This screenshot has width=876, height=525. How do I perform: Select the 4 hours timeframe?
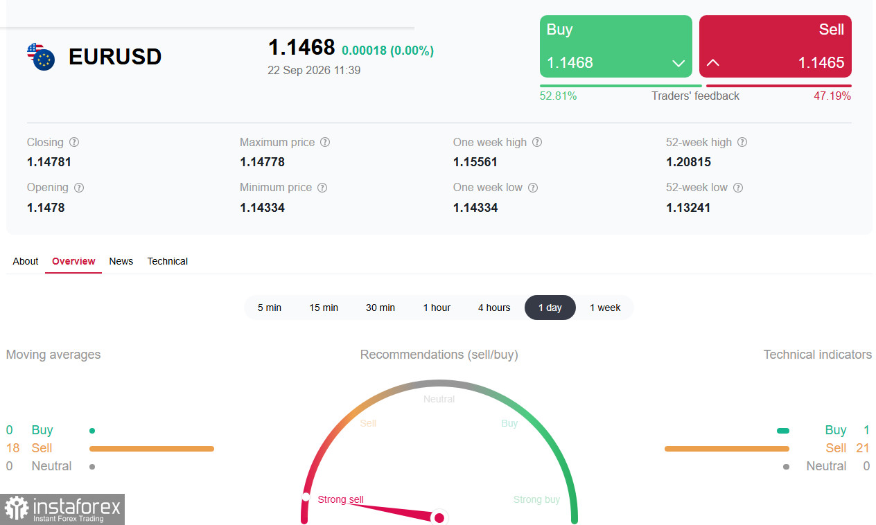click(494, 308)
